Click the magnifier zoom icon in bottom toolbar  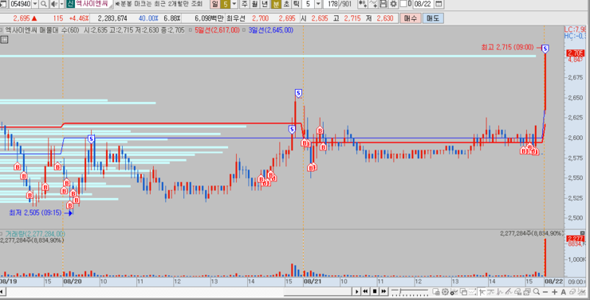click(537, 292)
